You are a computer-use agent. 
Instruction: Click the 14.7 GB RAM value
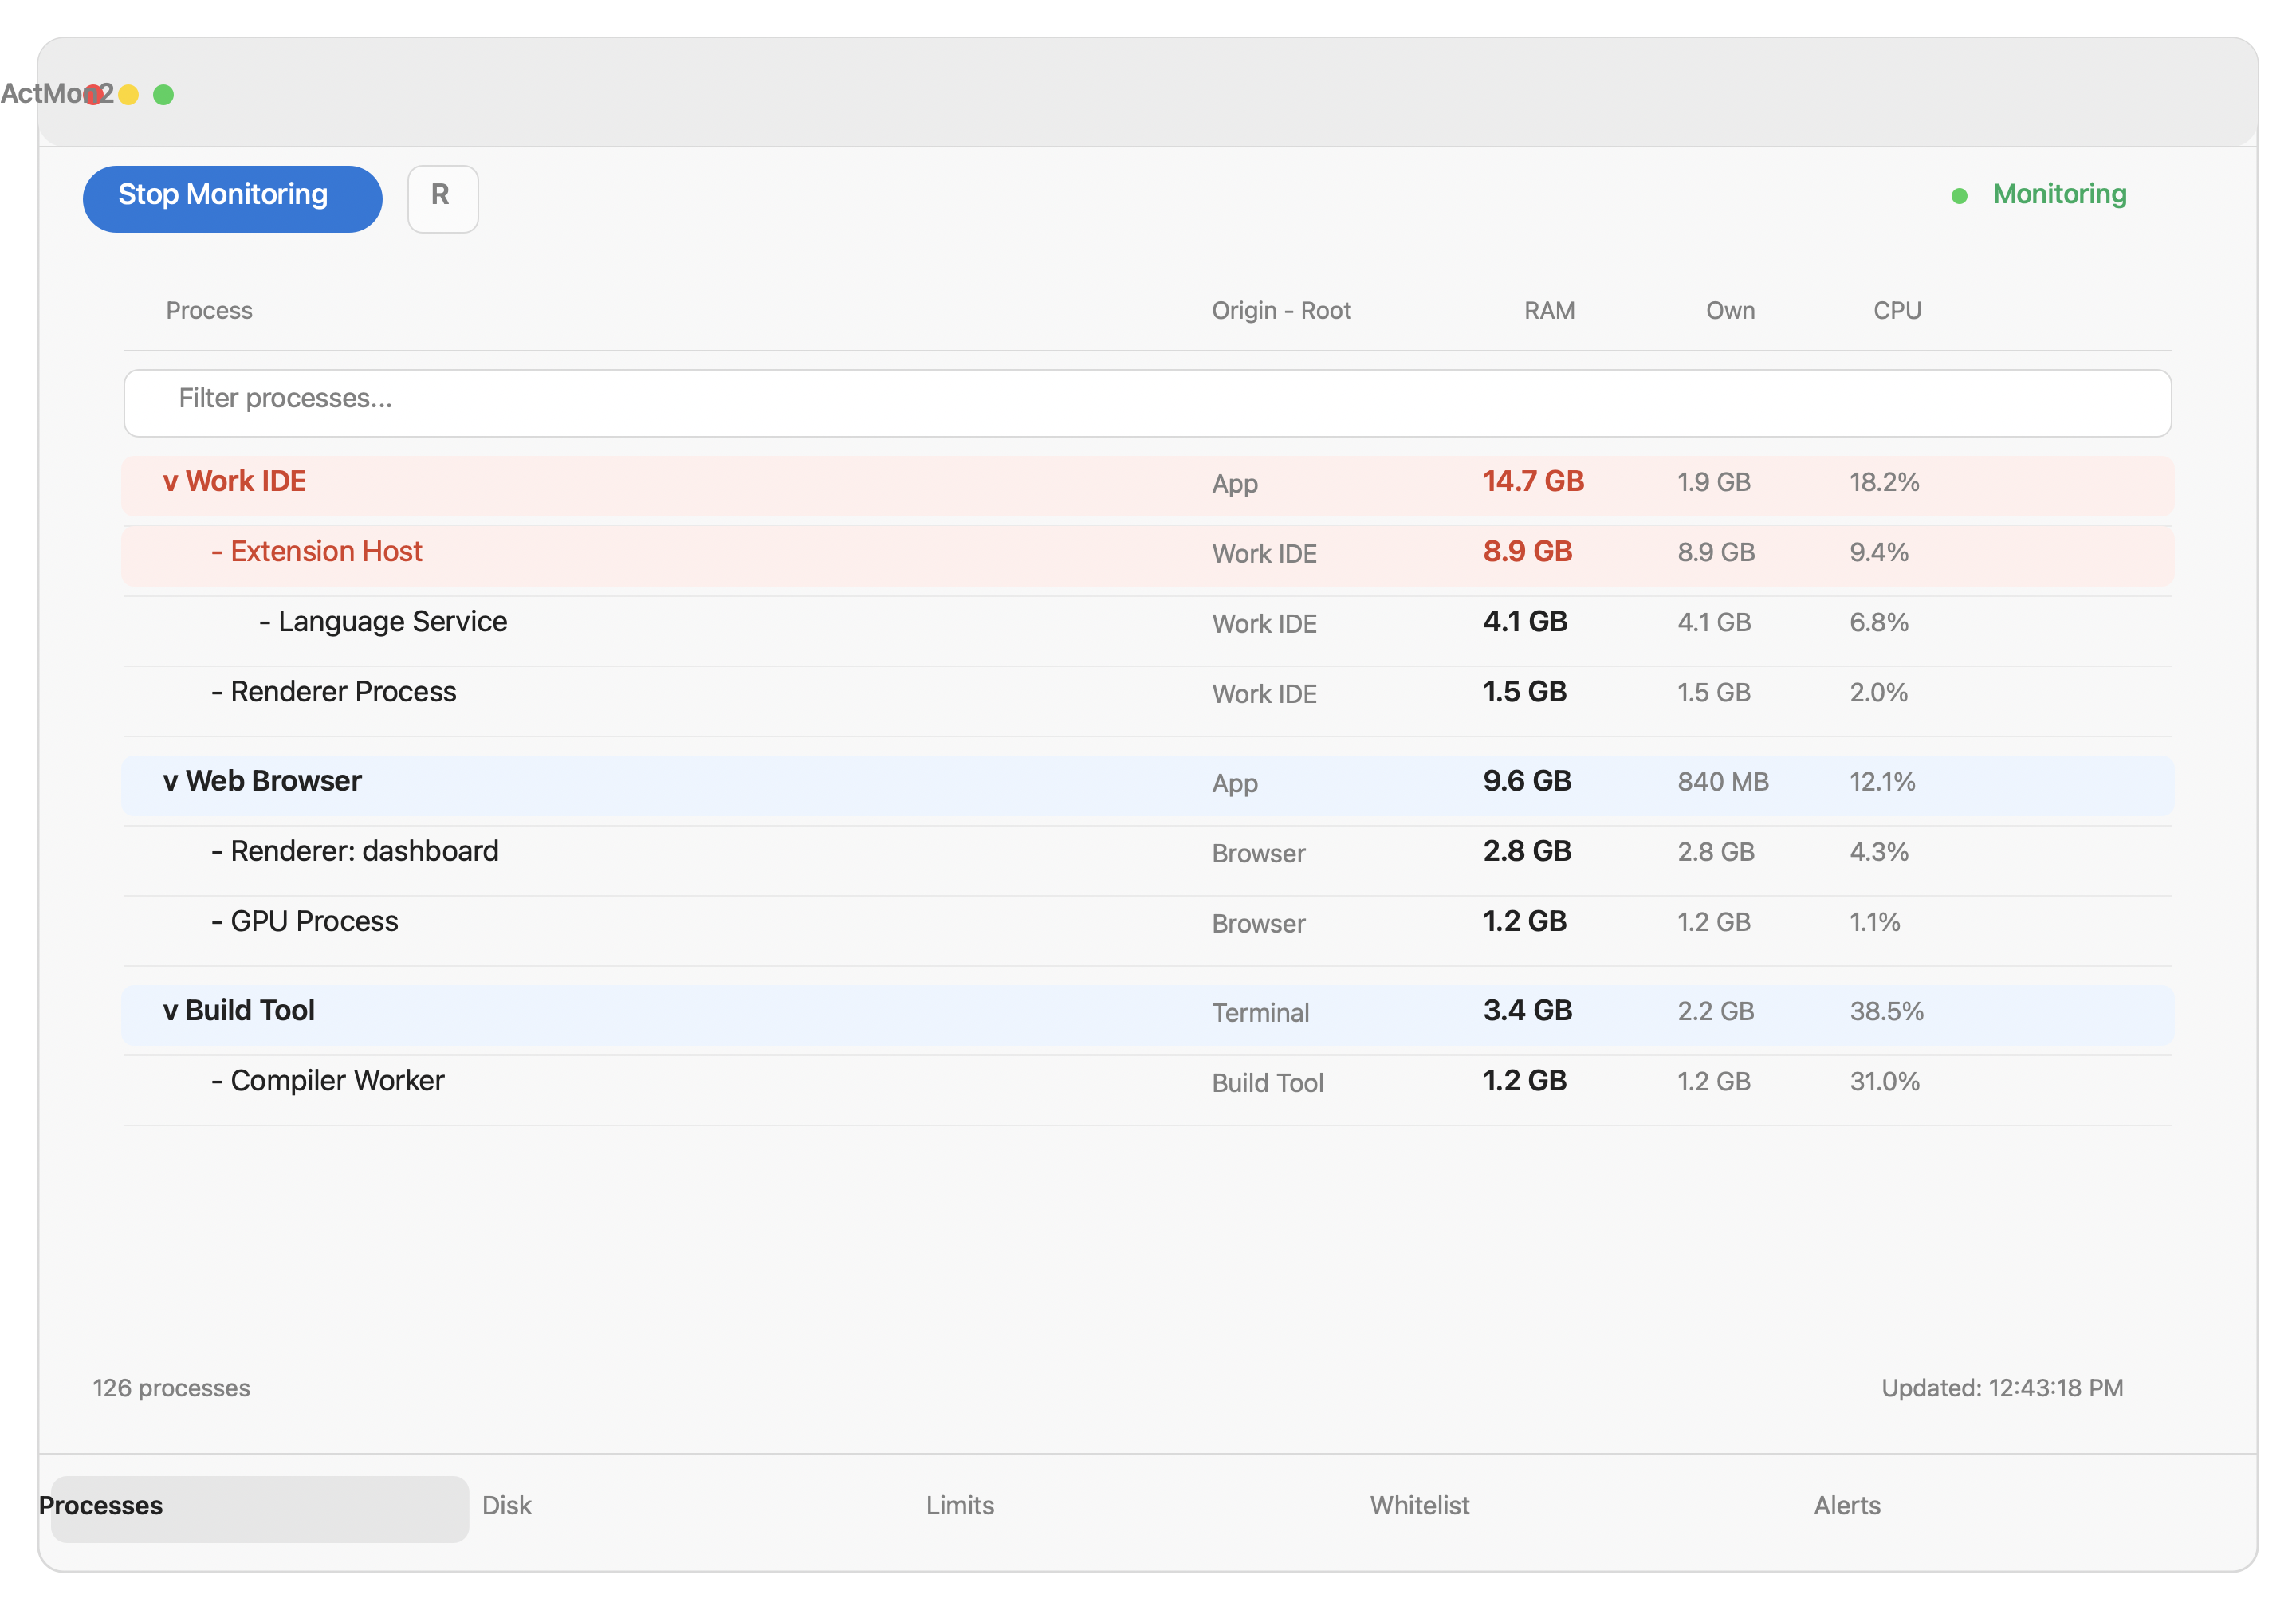click(1533, 482)
